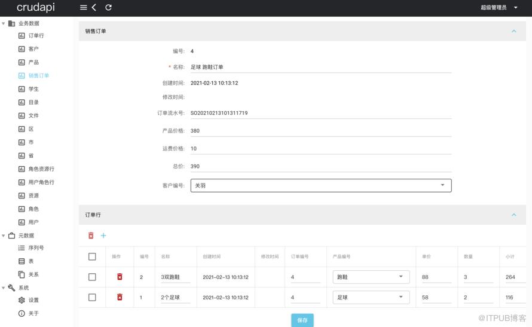Click the chart icon next to 市
The width and height of the screenshot is (532, 327).
pos(22,142)
